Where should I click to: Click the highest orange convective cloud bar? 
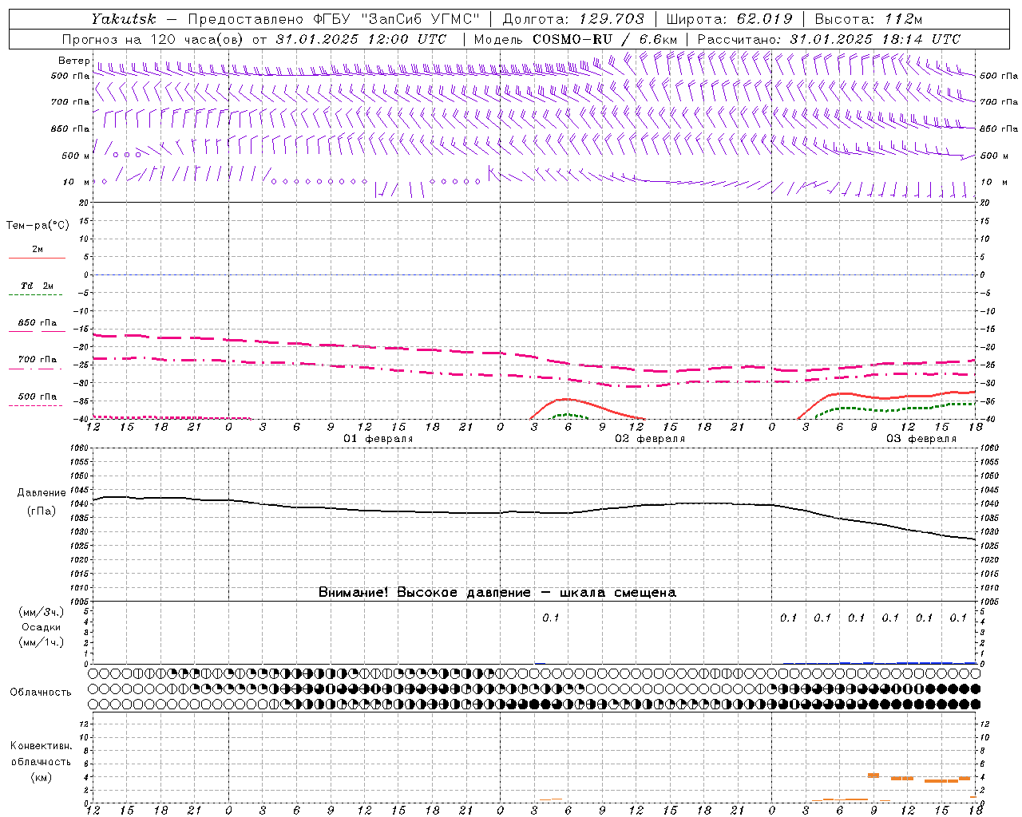click(873, 775)
